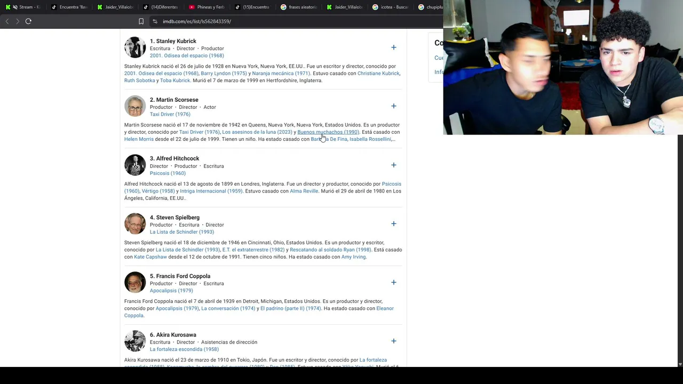Open Naranja mecánica (1971) link
This screenshot has width=683, height=384.
(x=281, y=74)
